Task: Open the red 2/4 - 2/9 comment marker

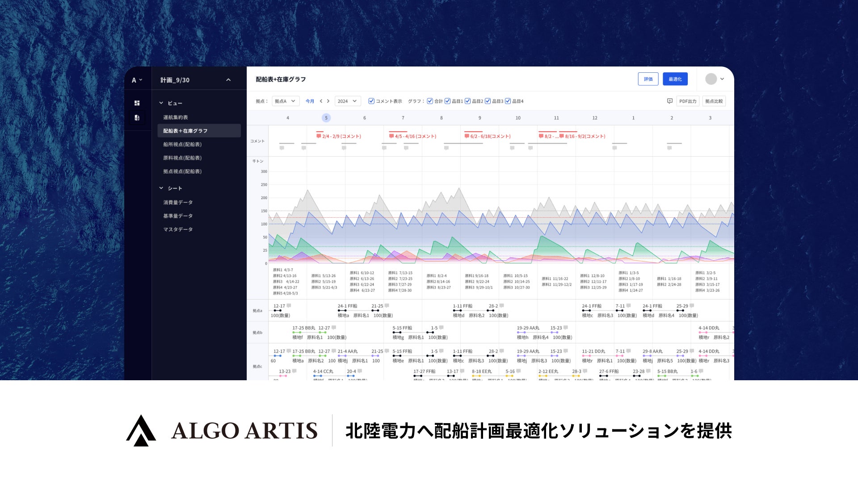Action: click(339, 136)
